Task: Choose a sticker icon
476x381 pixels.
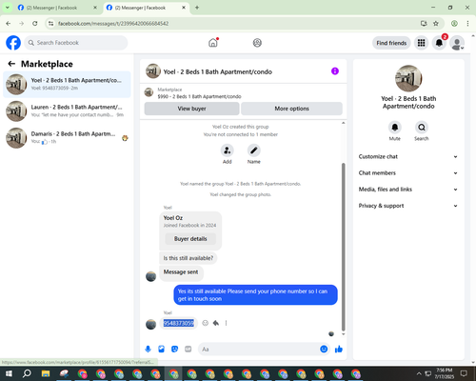Action: pos(174,350)
